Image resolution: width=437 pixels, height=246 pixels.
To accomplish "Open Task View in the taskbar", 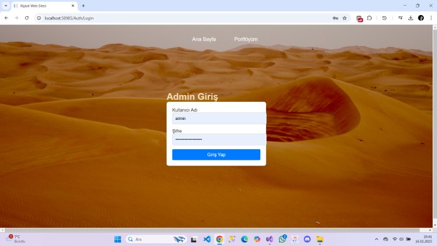I will [x=194, y=239].
